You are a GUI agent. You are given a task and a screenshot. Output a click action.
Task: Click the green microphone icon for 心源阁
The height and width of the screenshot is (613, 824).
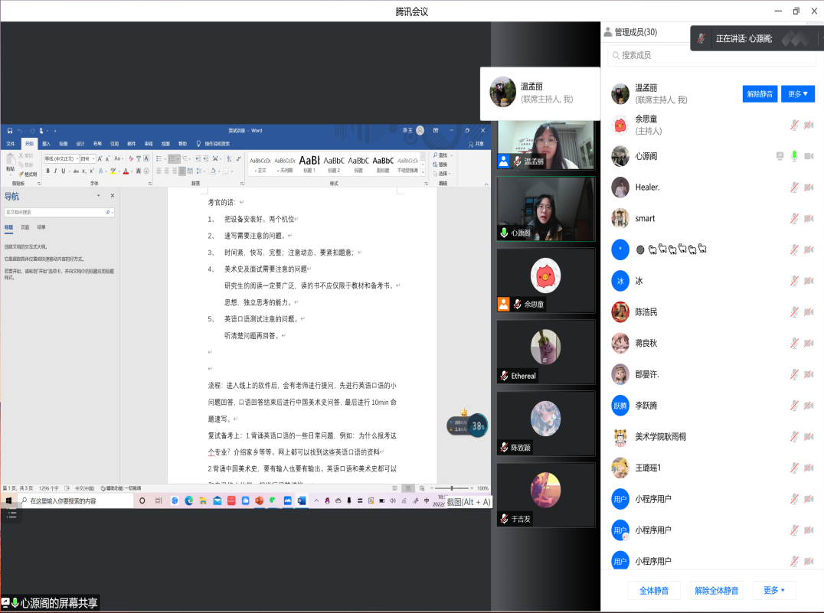pos(794,156)
